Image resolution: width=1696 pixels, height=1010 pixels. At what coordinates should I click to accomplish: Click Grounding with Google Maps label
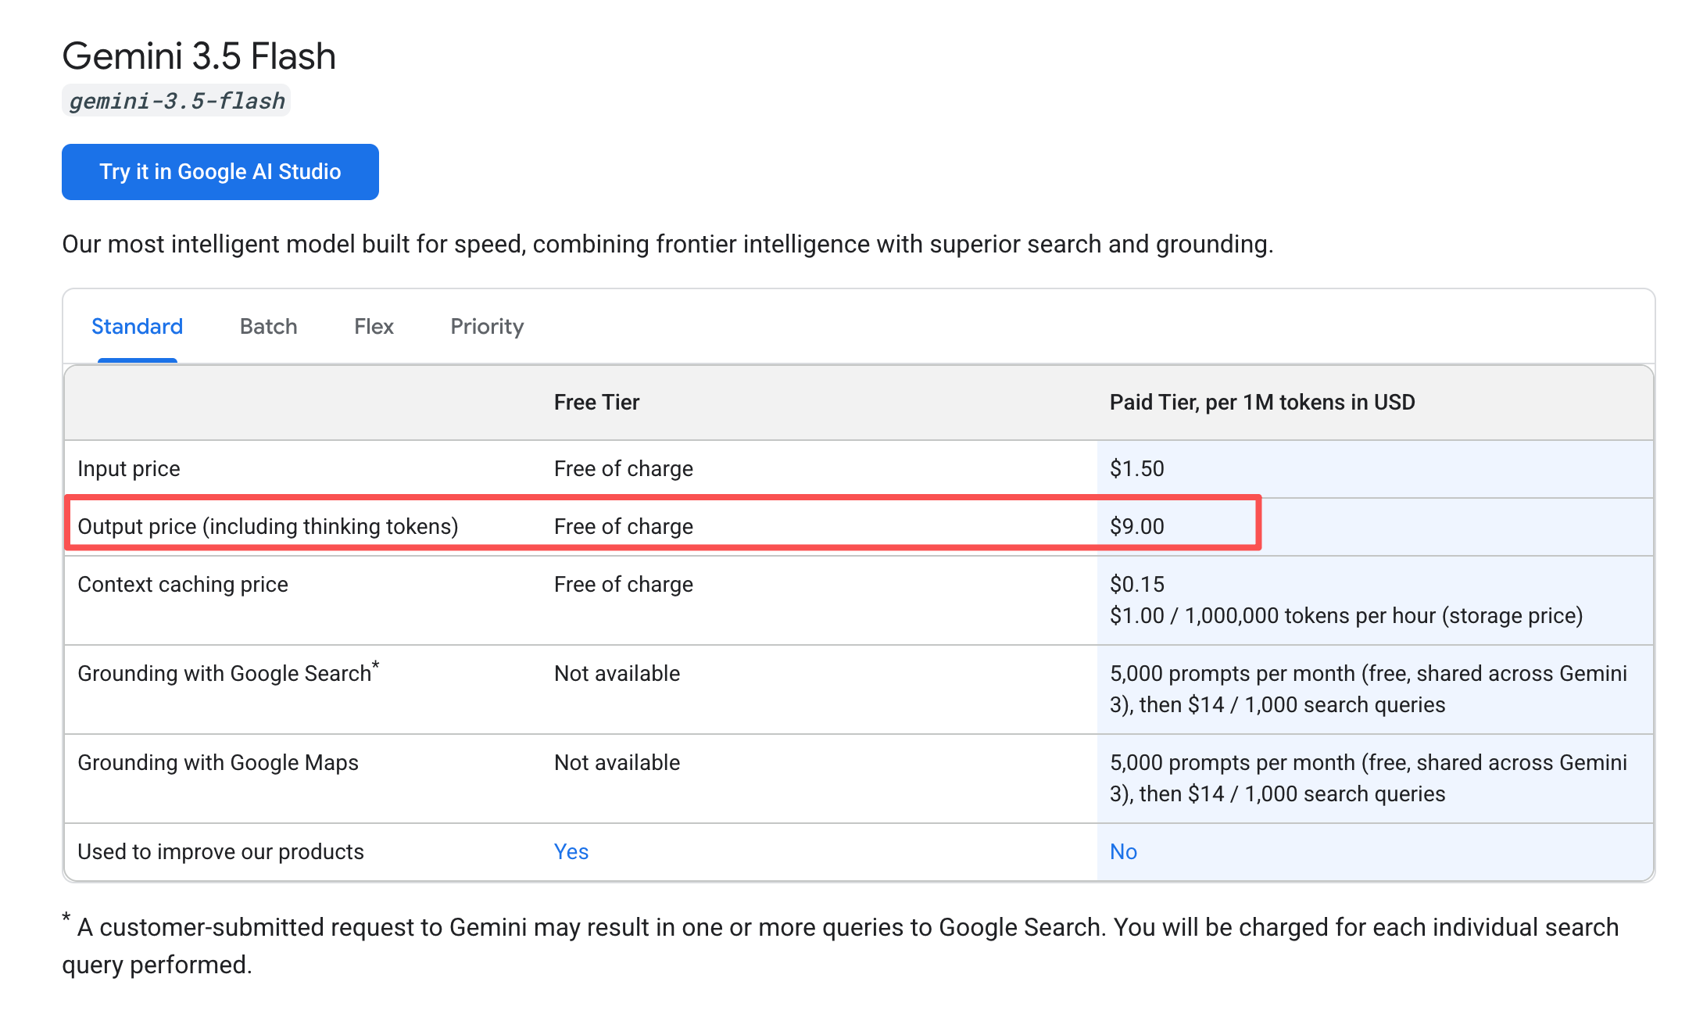point(218,762)
